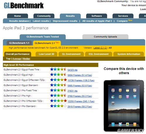Click star rating for Pro Standard

pos(58,106)
